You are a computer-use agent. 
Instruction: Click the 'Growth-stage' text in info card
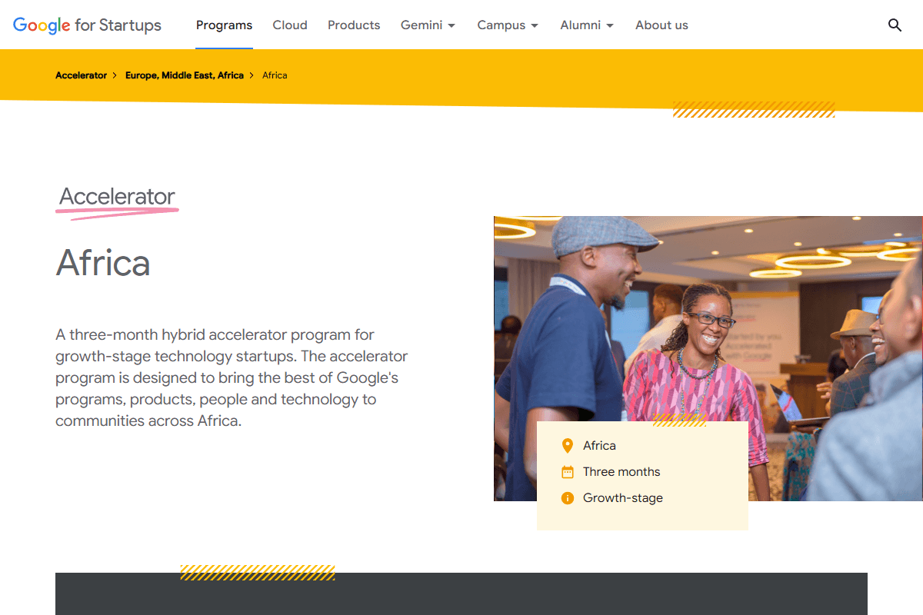(x=623, y=498)
